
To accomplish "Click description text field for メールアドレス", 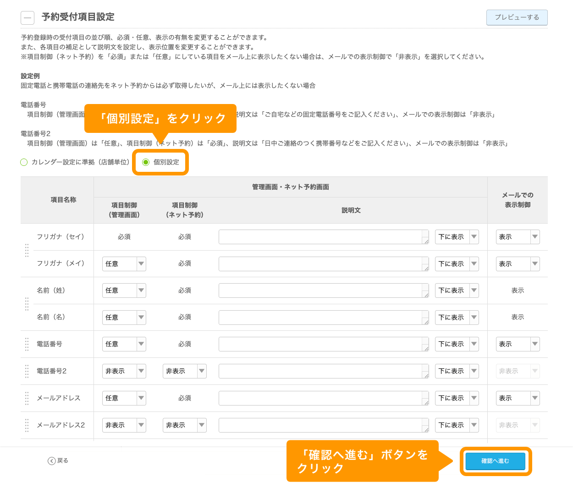I will point(324,398).
